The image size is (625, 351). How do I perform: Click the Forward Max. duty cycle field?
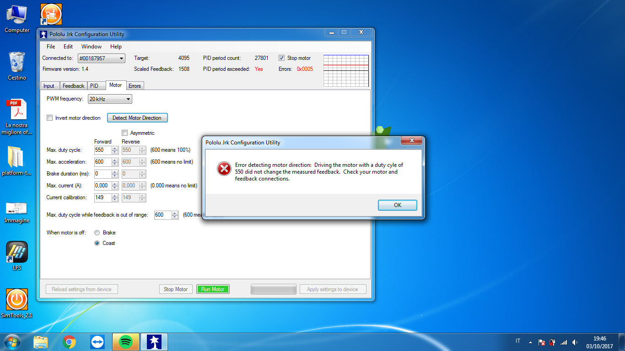tap(103, 150)
